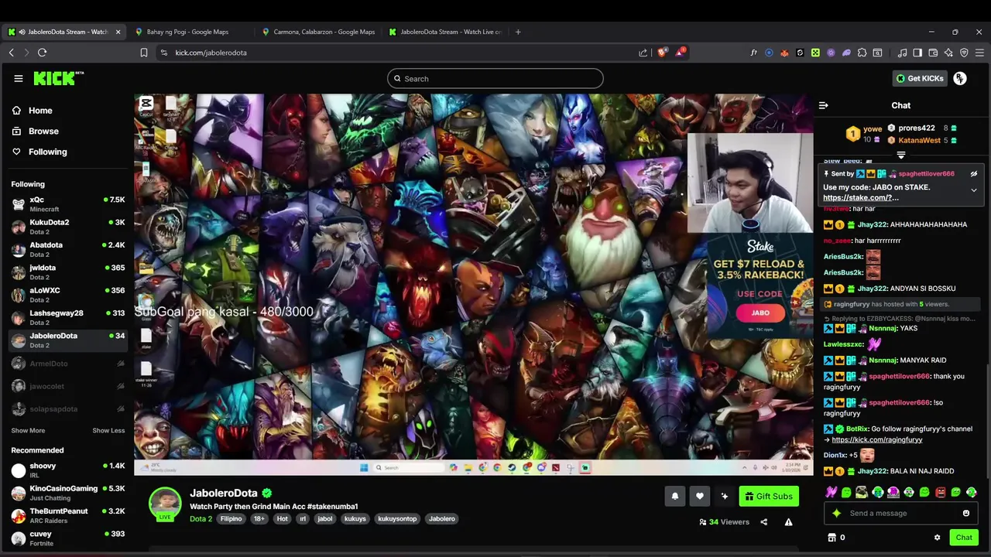991x557 pixels.
Task: Click the Jabolero tag
Action: (442, 519)
